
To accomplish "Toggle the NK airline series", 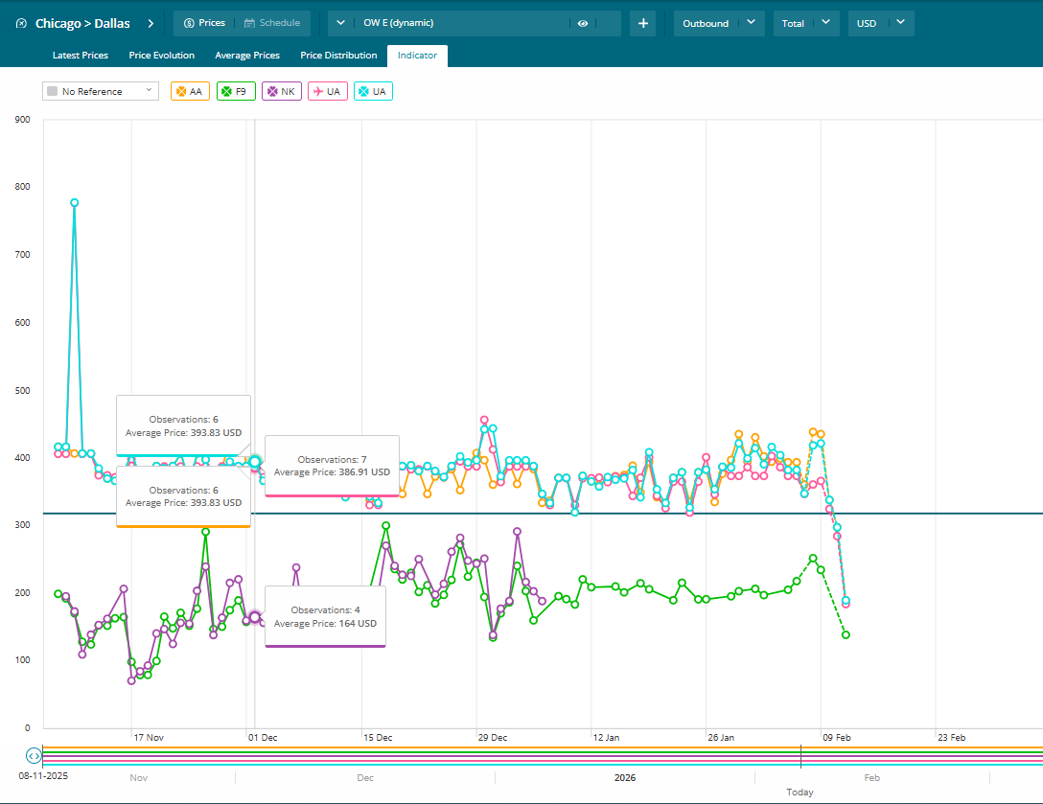I will click(282, 91).
